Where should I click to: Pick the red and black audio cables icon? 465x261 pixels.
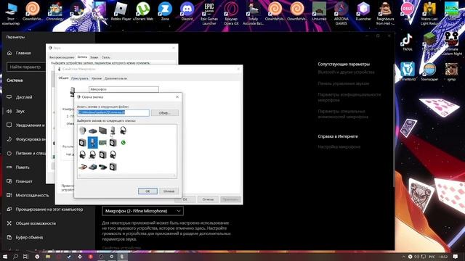83,167
